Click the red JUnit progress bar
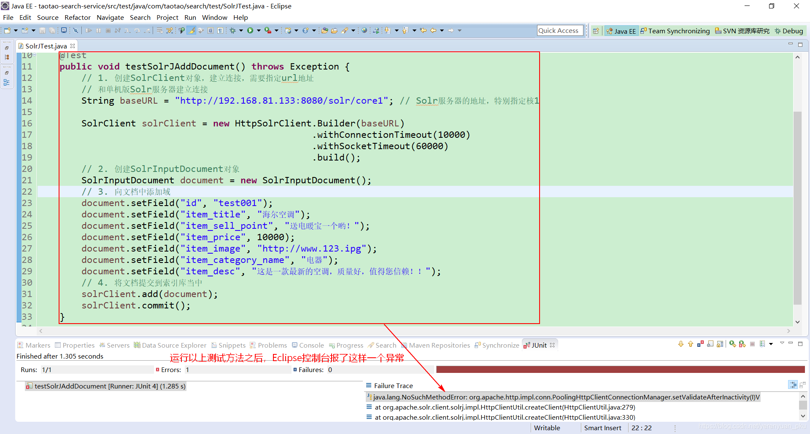This screenshot has width=810, height=434. [x=621, y=370]
